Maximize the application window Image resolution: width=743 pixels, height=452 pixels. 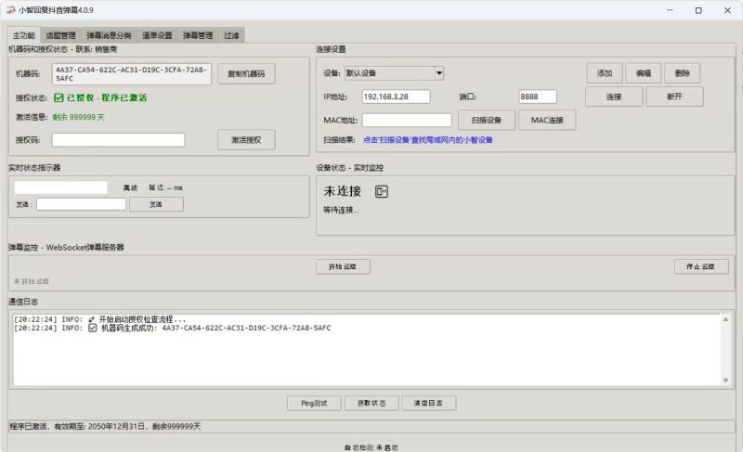point(698,10)
